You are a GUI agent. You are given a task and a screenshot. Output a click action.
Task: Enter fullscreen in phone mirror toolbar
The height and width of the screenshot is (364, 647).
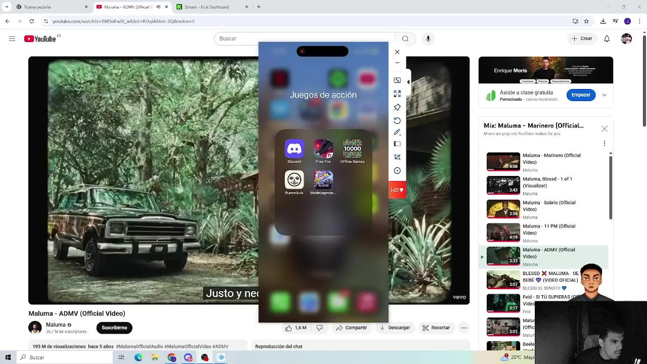coord(397,94)
